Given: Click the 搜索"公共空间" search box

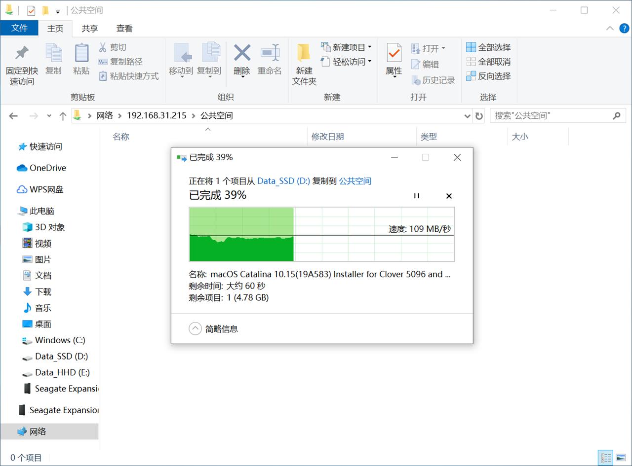Looking at the screenshot, I should point(543,115).
